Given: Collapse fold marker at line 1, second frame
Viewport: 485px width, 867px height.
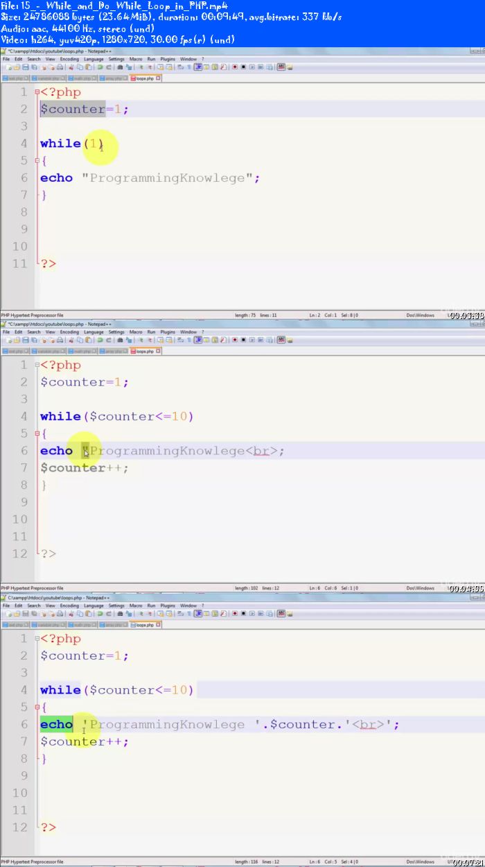Looking at the screenshot, I should (x=37, y=366).
